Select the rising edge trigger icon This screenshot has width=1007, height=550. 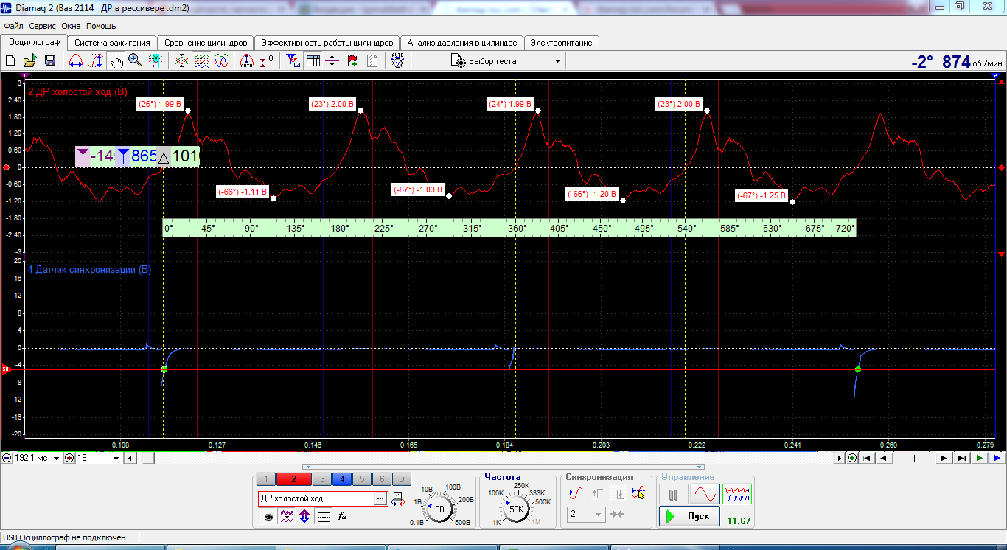pyautogui.click(x=597, y=494)
